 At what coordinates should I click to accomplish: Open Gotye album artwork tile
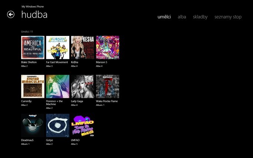(57, 125)
